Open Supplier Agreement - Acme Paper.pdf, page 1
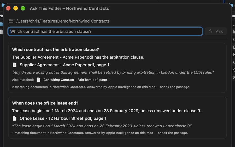 point(64,65)
